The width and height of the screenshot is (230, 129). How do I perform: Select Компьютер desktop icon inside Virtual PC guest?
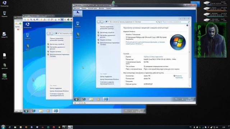click(78, 14)
